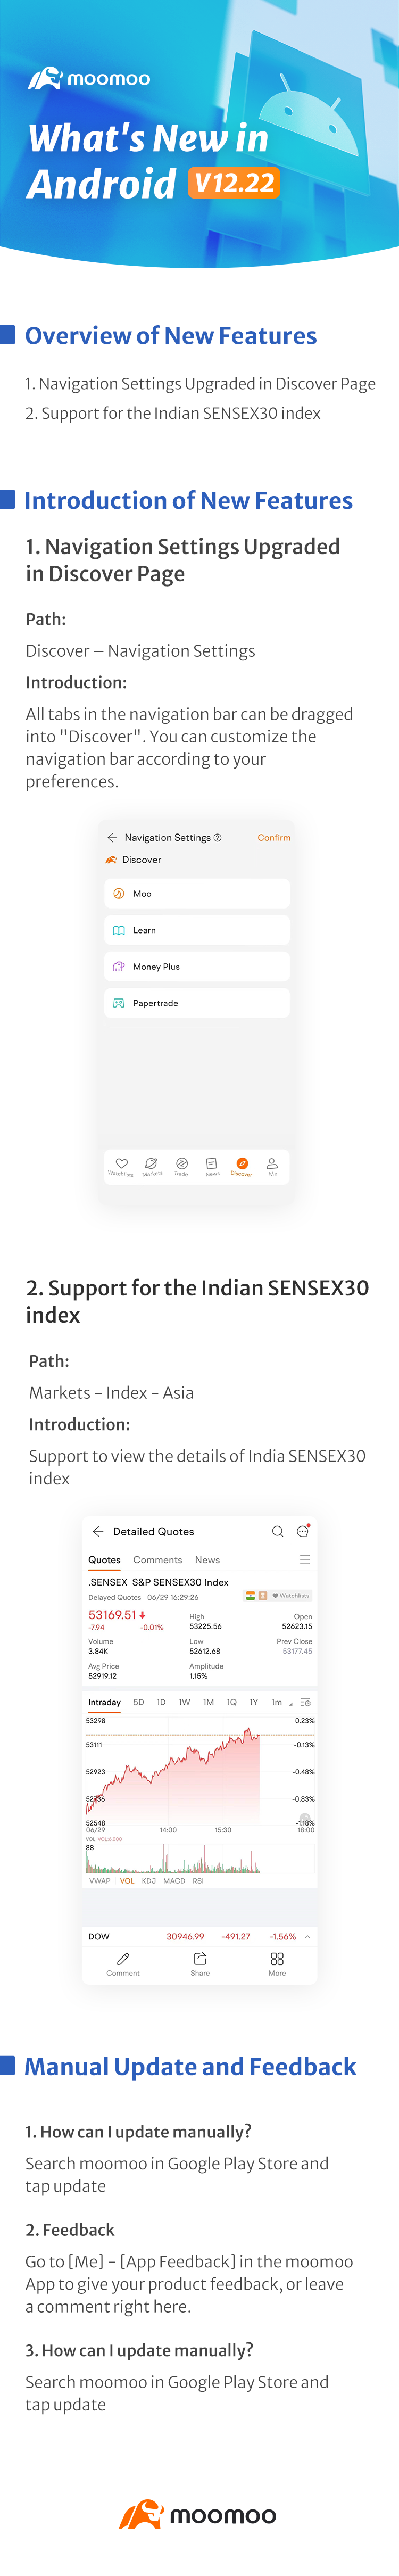Tap the Watchlists heart icon
399x2576 pixels.
pos(121,1163)
